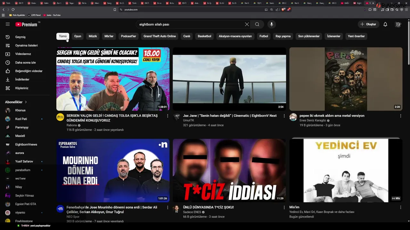Open options for the Fenerbahçe Mourinho video
Viewport: 410px width, 230px height.
pos(168,207)
